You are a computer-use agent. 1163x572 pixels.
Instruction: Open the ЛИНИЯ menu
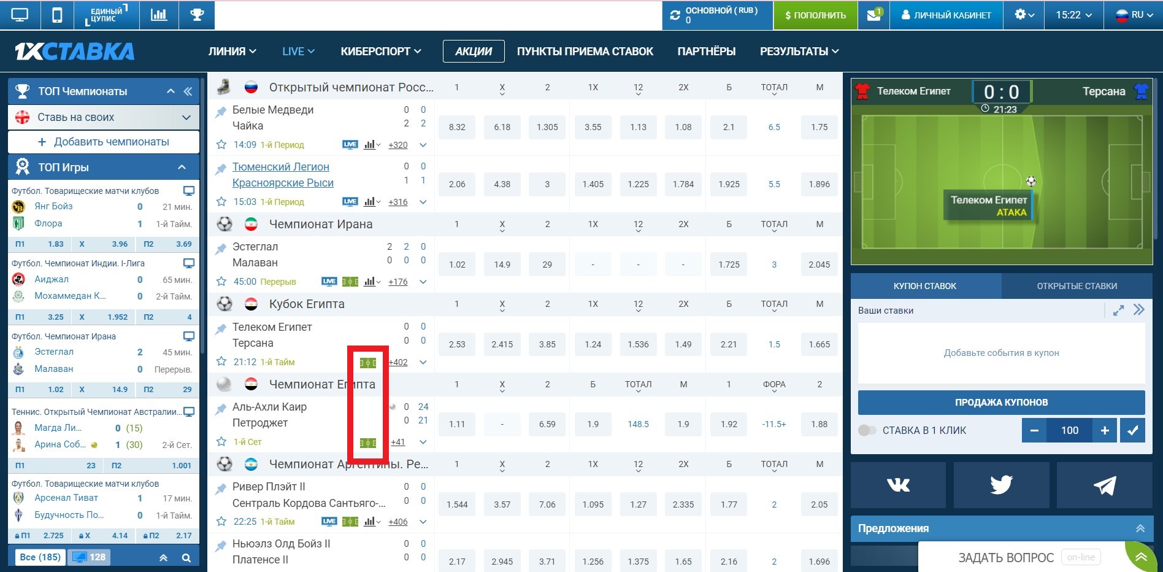tap(232, 52)
